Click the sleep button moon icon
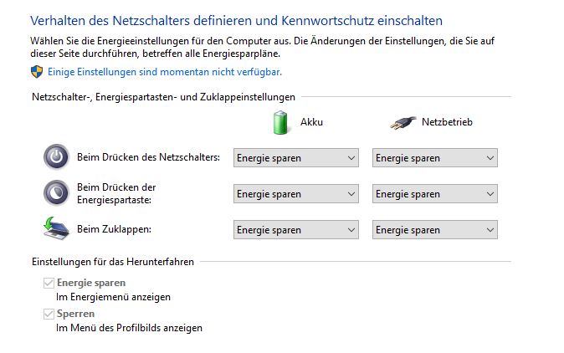 coord(56,192)
